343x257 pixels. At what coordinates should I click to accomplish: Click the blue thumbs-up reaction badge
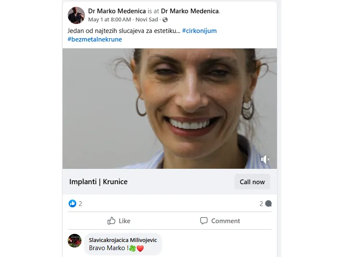click(72, 203)
